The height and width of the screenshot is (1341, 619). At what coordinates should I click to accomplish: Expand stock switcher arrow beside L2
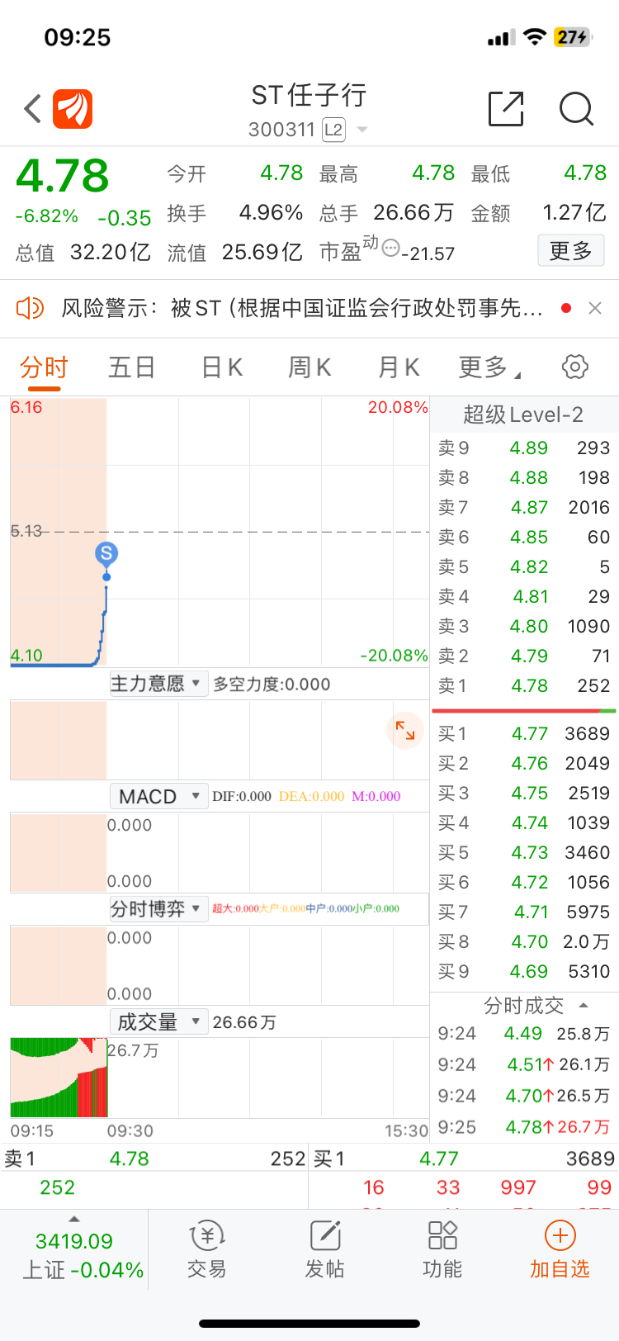361,130
